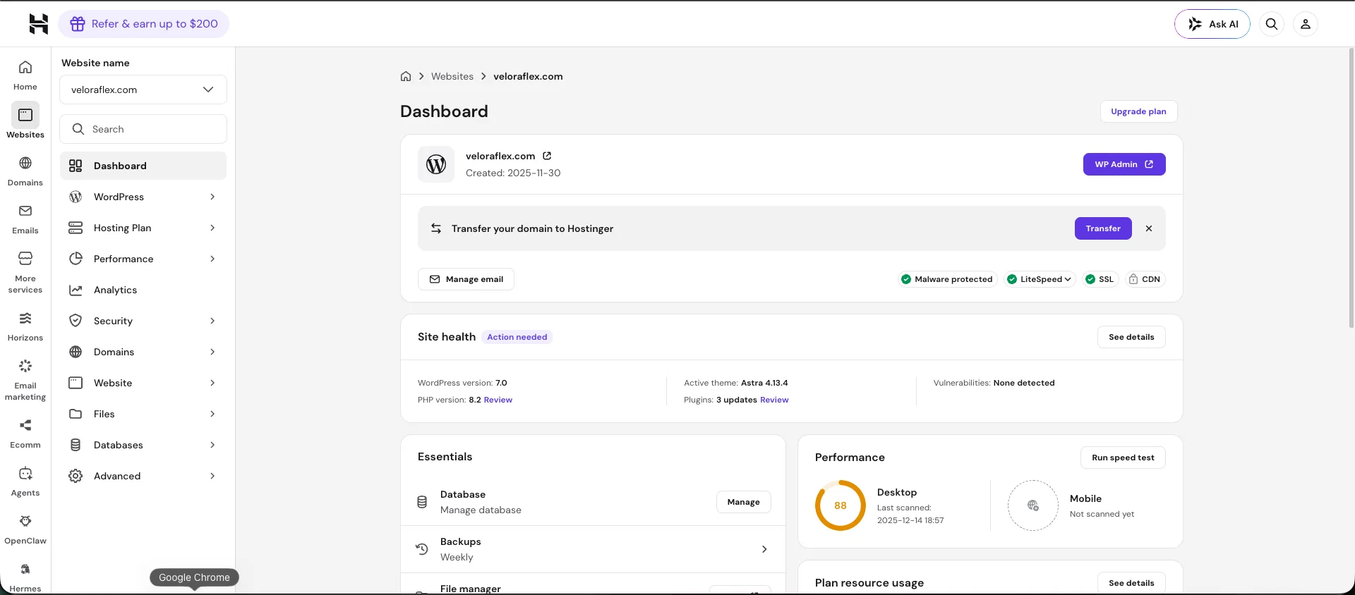1355x595 pixels.
Task: Click the Manage email button
Action: pos(466,279)
